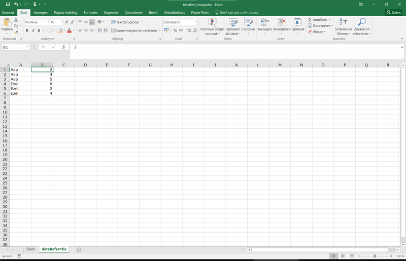Screen dimensions: 406x261
Task: Select column C header
Action: click(64, 65)
